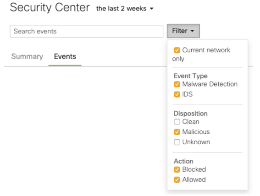
Task: Click the 'Malware Detection' label text
Action: (x=210, y=84)
